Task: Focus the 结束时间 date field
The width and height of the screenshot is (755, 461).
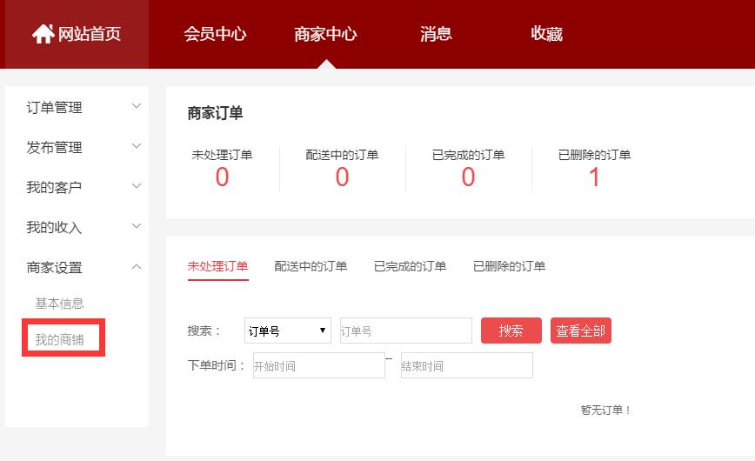Action: click(x=467, y=365)
